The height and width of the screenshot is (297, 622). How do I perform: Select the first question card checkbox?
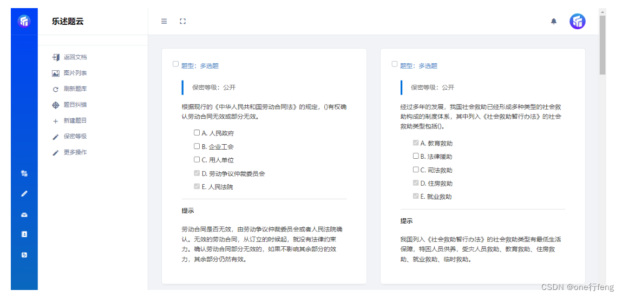click(176, 64)
